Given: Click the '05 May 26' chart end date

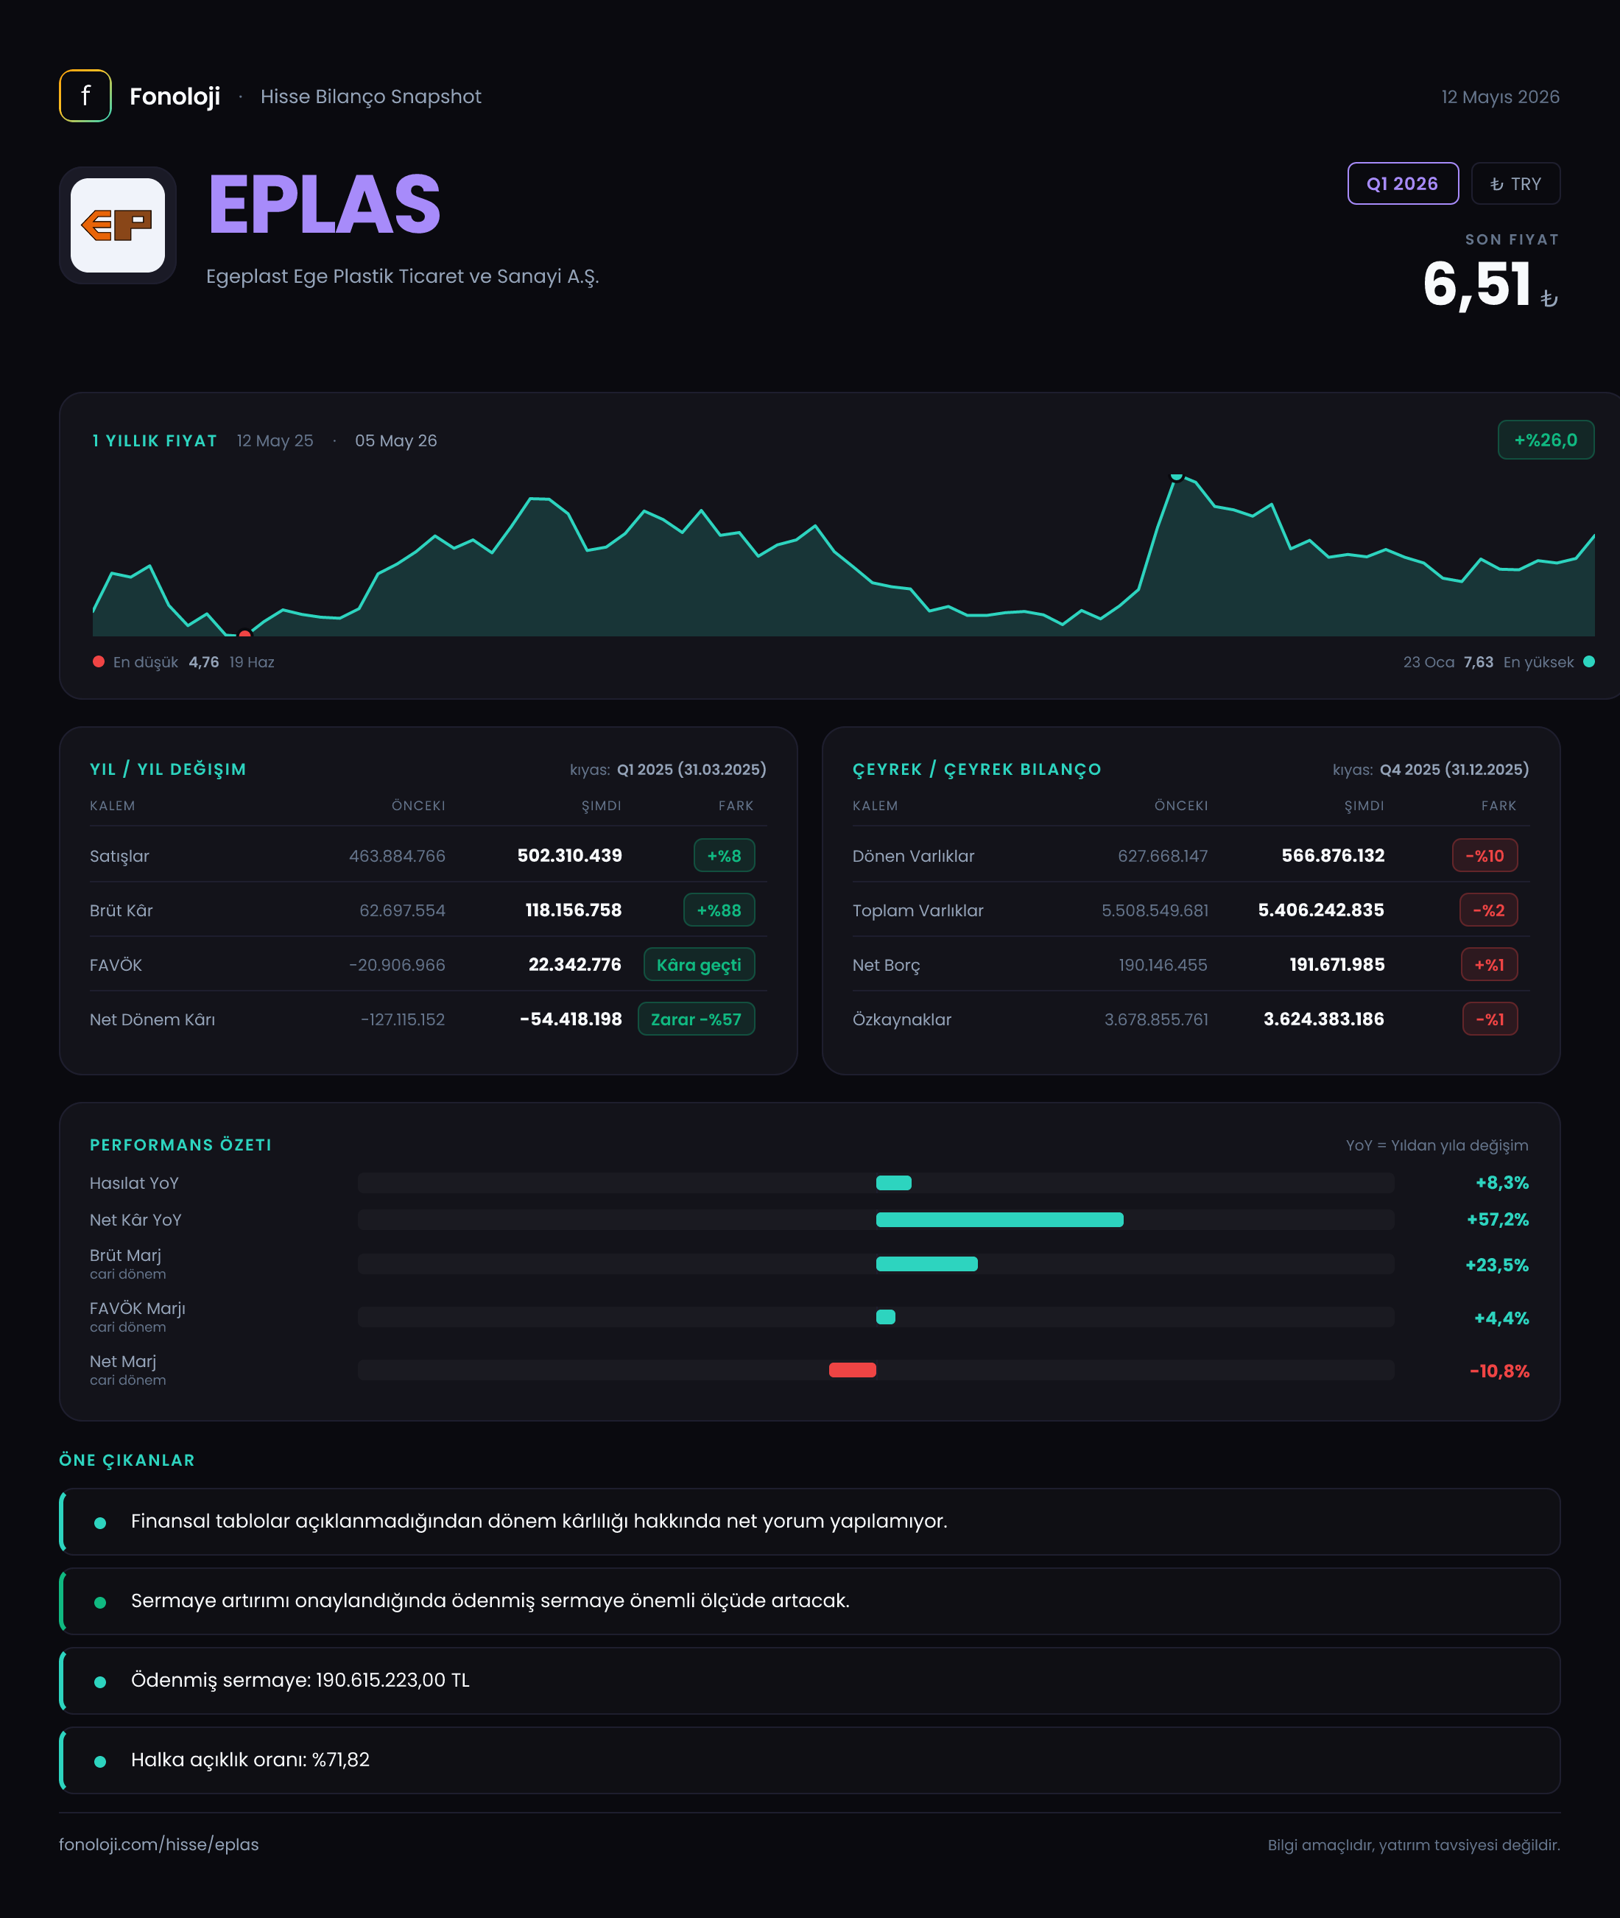Looking at the screenshot, I should [396, 440].
